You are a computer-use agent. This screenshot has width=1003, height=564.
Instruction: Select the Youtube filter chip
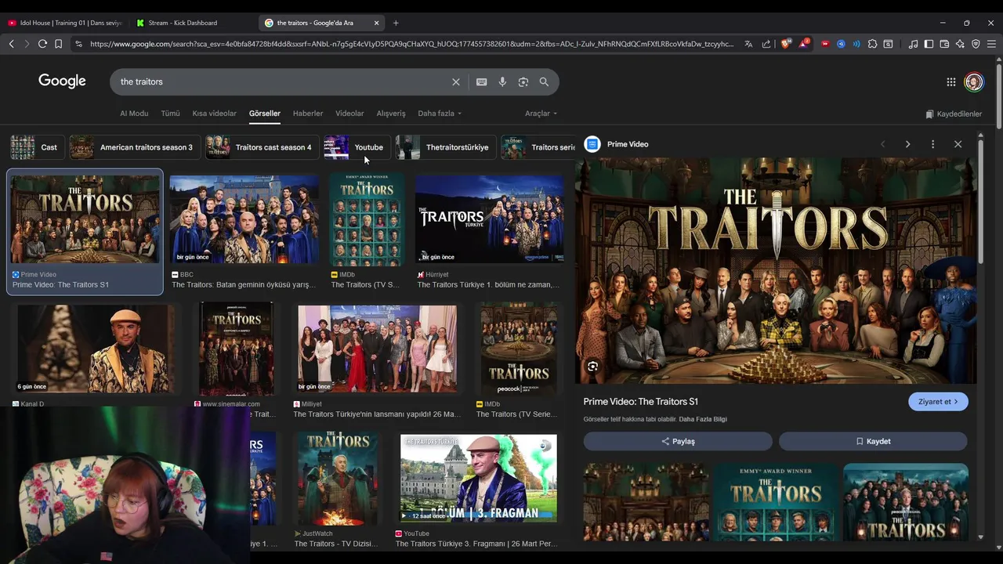point(357,147)
